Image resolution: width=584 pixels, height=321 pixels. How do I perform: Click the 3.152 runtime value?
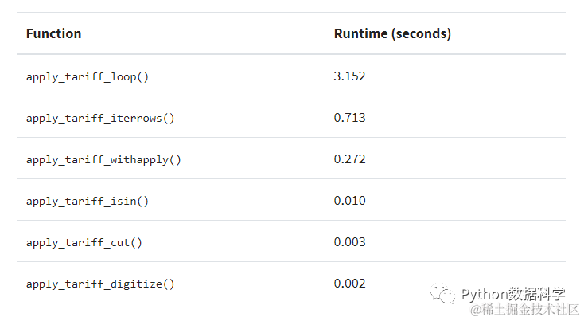coord(349,76)
